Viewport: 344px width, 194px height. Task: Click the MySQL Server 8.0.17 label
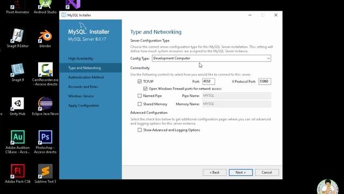[x=87, y=39]
